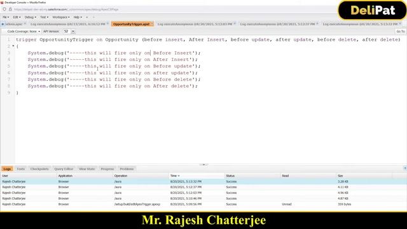The image size is (407, 229).
Task: Sort logs by the Application column header
Action: click(85, 176)
